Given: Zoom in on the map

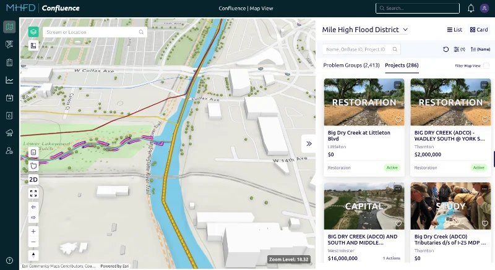Looking at the screenshot, I should (x=33, y=231).
